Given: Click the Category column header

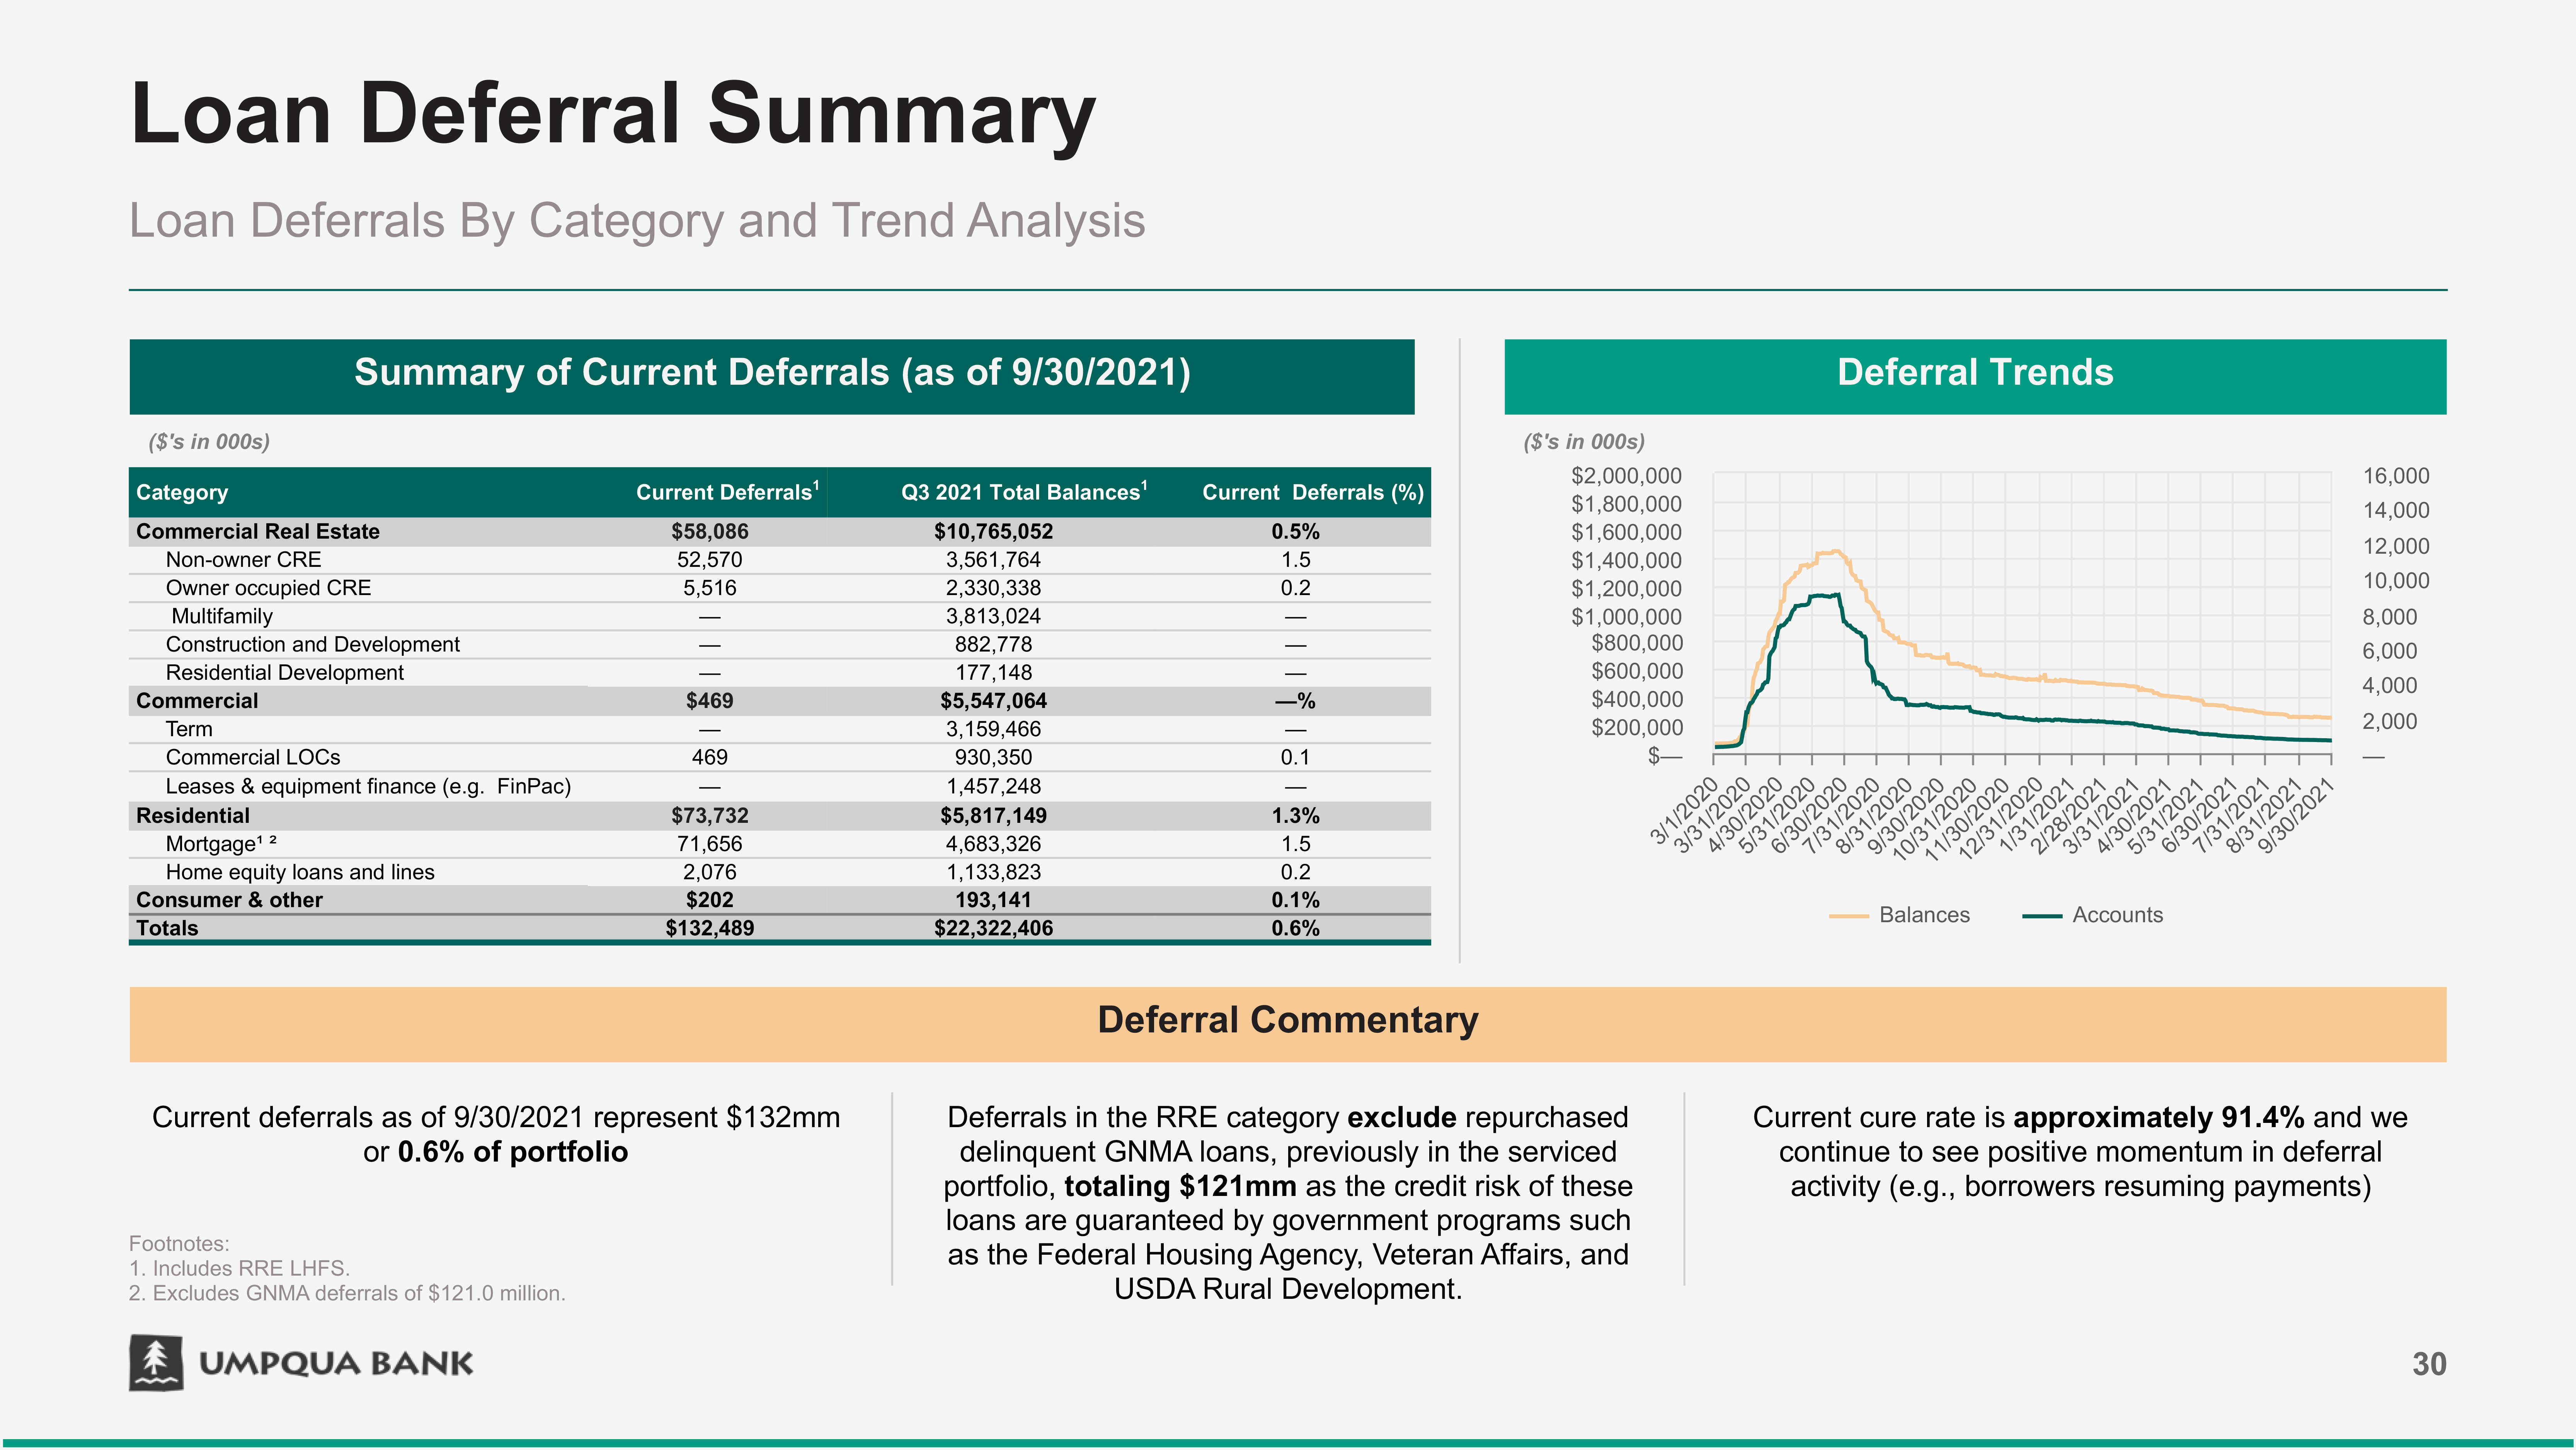Looking at the screenshot, I should pyautogui.click(x=182, y=492).
